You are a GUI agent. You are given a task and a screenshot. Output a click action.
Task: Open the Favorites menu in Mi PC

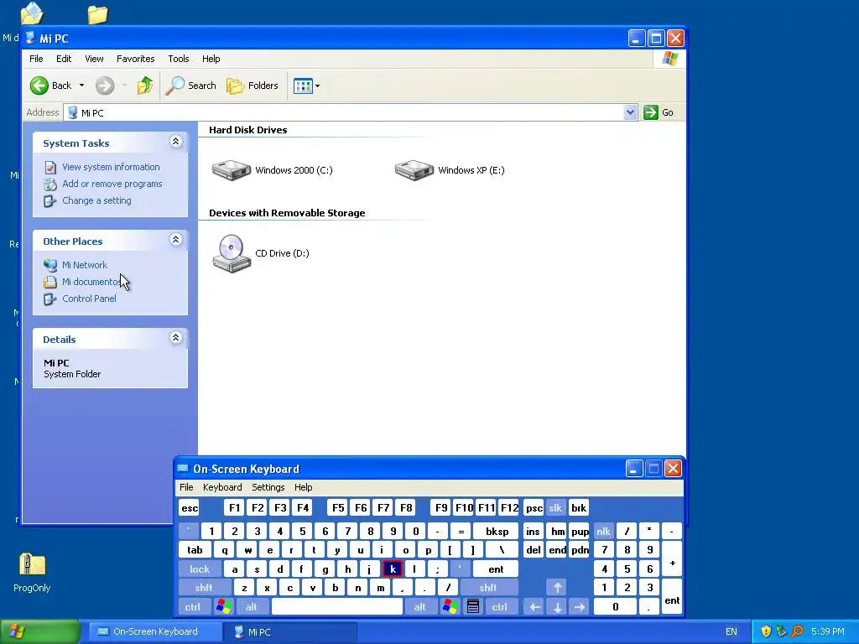point(135,59)
